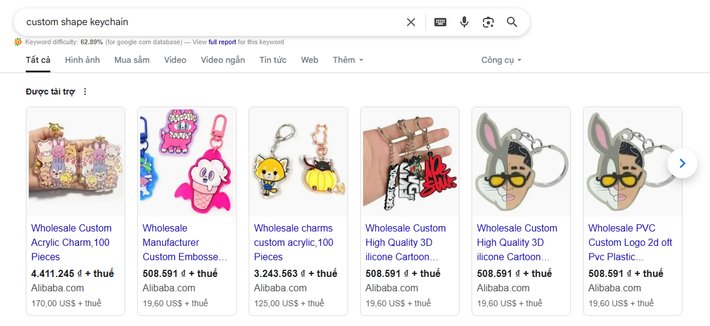The height and width of the screenshot is (326, 710).
Task: Open the full report link for this keyword
Action: pos(222,42)
